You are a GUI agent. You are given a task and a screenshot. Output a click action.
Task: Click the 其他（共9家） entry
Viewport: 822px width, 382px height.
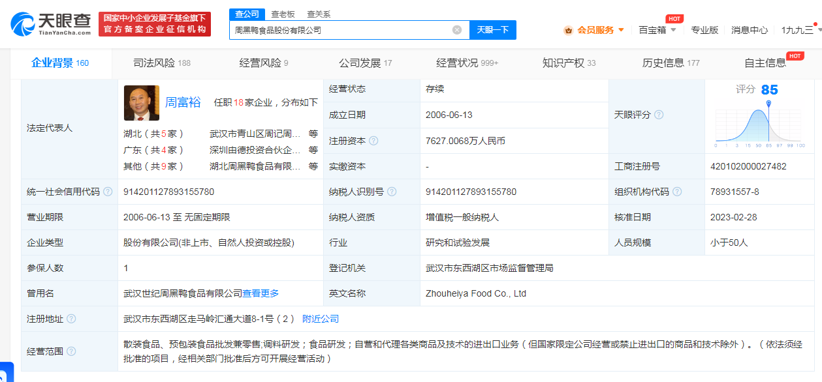point(154,166)
